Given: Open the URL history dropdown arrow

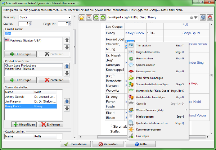Looking at the screenshot, I should [x=195, y=17].
